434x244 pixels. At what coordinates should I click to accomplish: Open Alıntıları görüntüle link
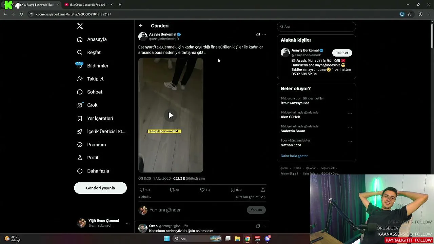251,197
